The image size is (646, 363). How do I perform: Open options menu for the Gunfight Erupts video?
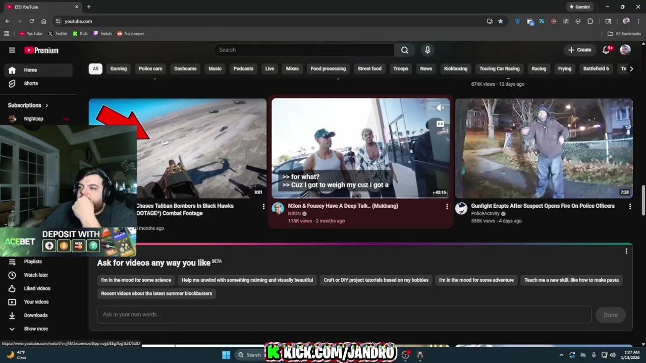click(x=630, y=206)
